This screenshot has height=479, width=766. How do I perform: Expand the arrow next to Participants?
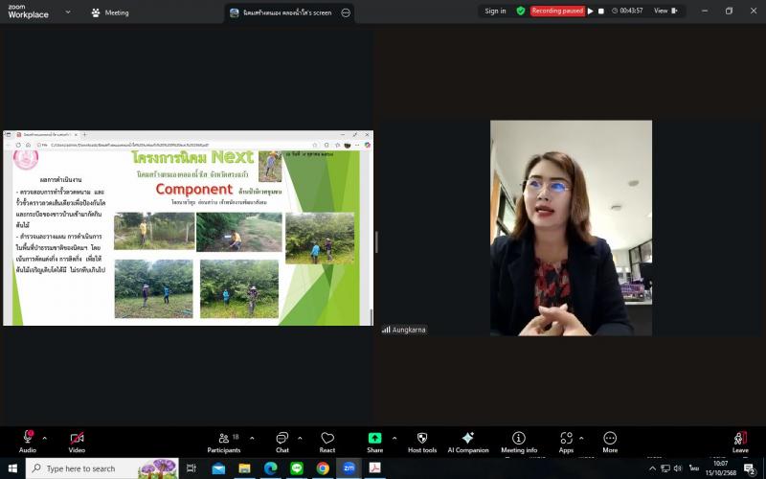[x=252, y=439]
